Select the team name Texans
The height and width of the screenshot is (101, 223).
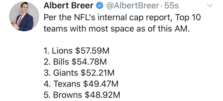(x=67, y=84)
